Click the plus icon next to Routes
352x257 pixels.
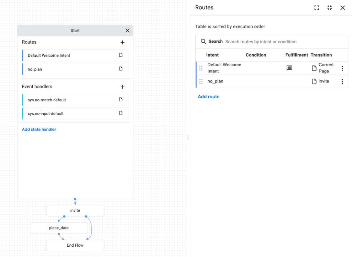(122, 42)
